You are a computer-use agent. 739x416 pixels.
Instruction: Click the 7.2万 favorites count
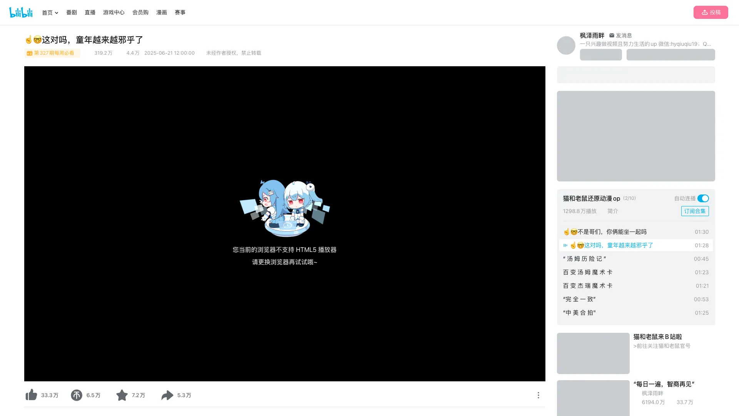139,395
